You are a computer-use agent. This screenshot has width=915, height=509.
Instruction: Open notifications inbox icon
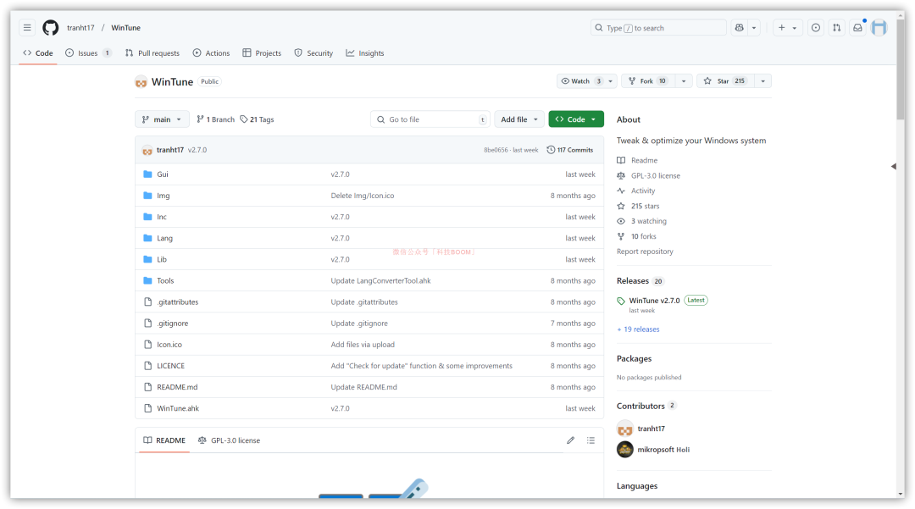coord(857,27)
